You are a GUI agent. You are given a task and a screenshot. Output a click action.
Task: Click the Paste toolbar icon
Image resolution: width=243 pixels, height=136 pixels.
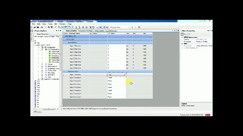(x=52, y=27)
